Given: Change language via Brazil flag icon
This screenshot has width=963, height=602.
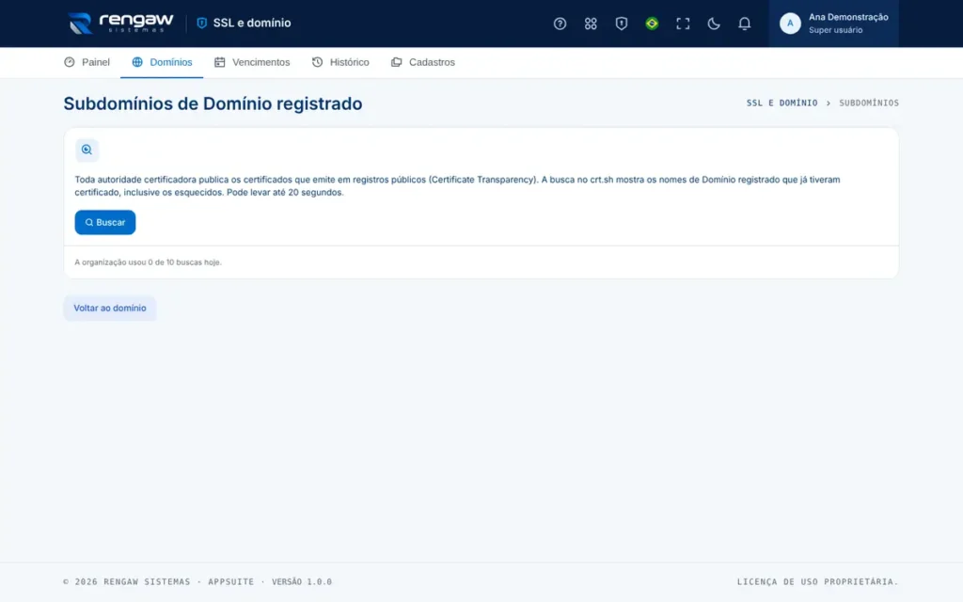Looking at the screenshot, I should pos(652,24).
